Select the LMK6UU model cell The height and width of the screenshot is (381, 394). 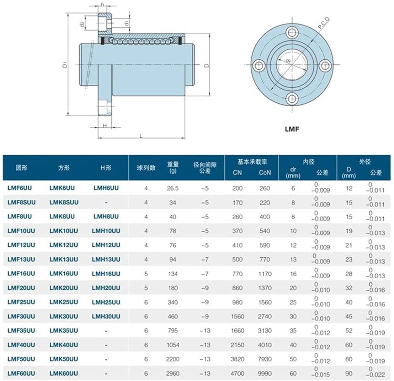[62, 188]
